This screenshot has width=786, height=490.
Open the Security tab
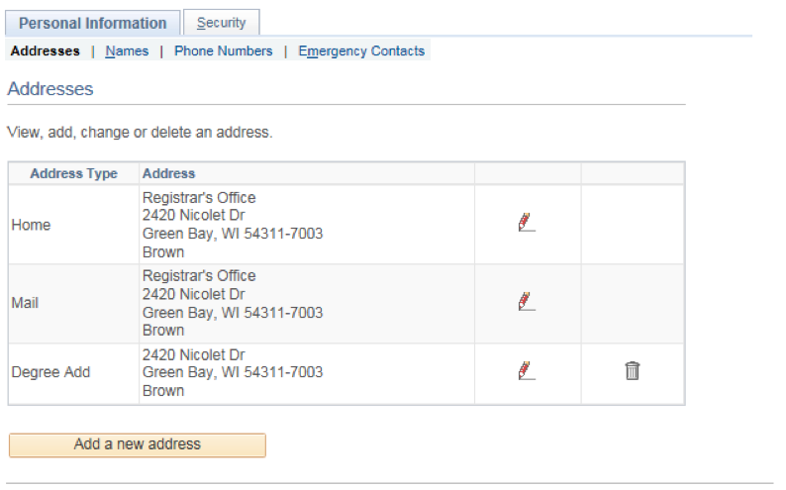(221, 23)
